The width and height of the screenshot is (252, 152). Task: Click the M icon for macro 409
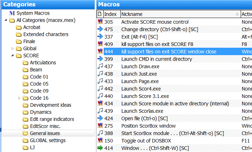click(100, 44)
